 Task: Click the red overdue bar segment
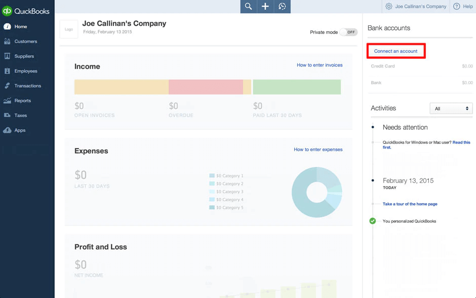pos(206,87)
